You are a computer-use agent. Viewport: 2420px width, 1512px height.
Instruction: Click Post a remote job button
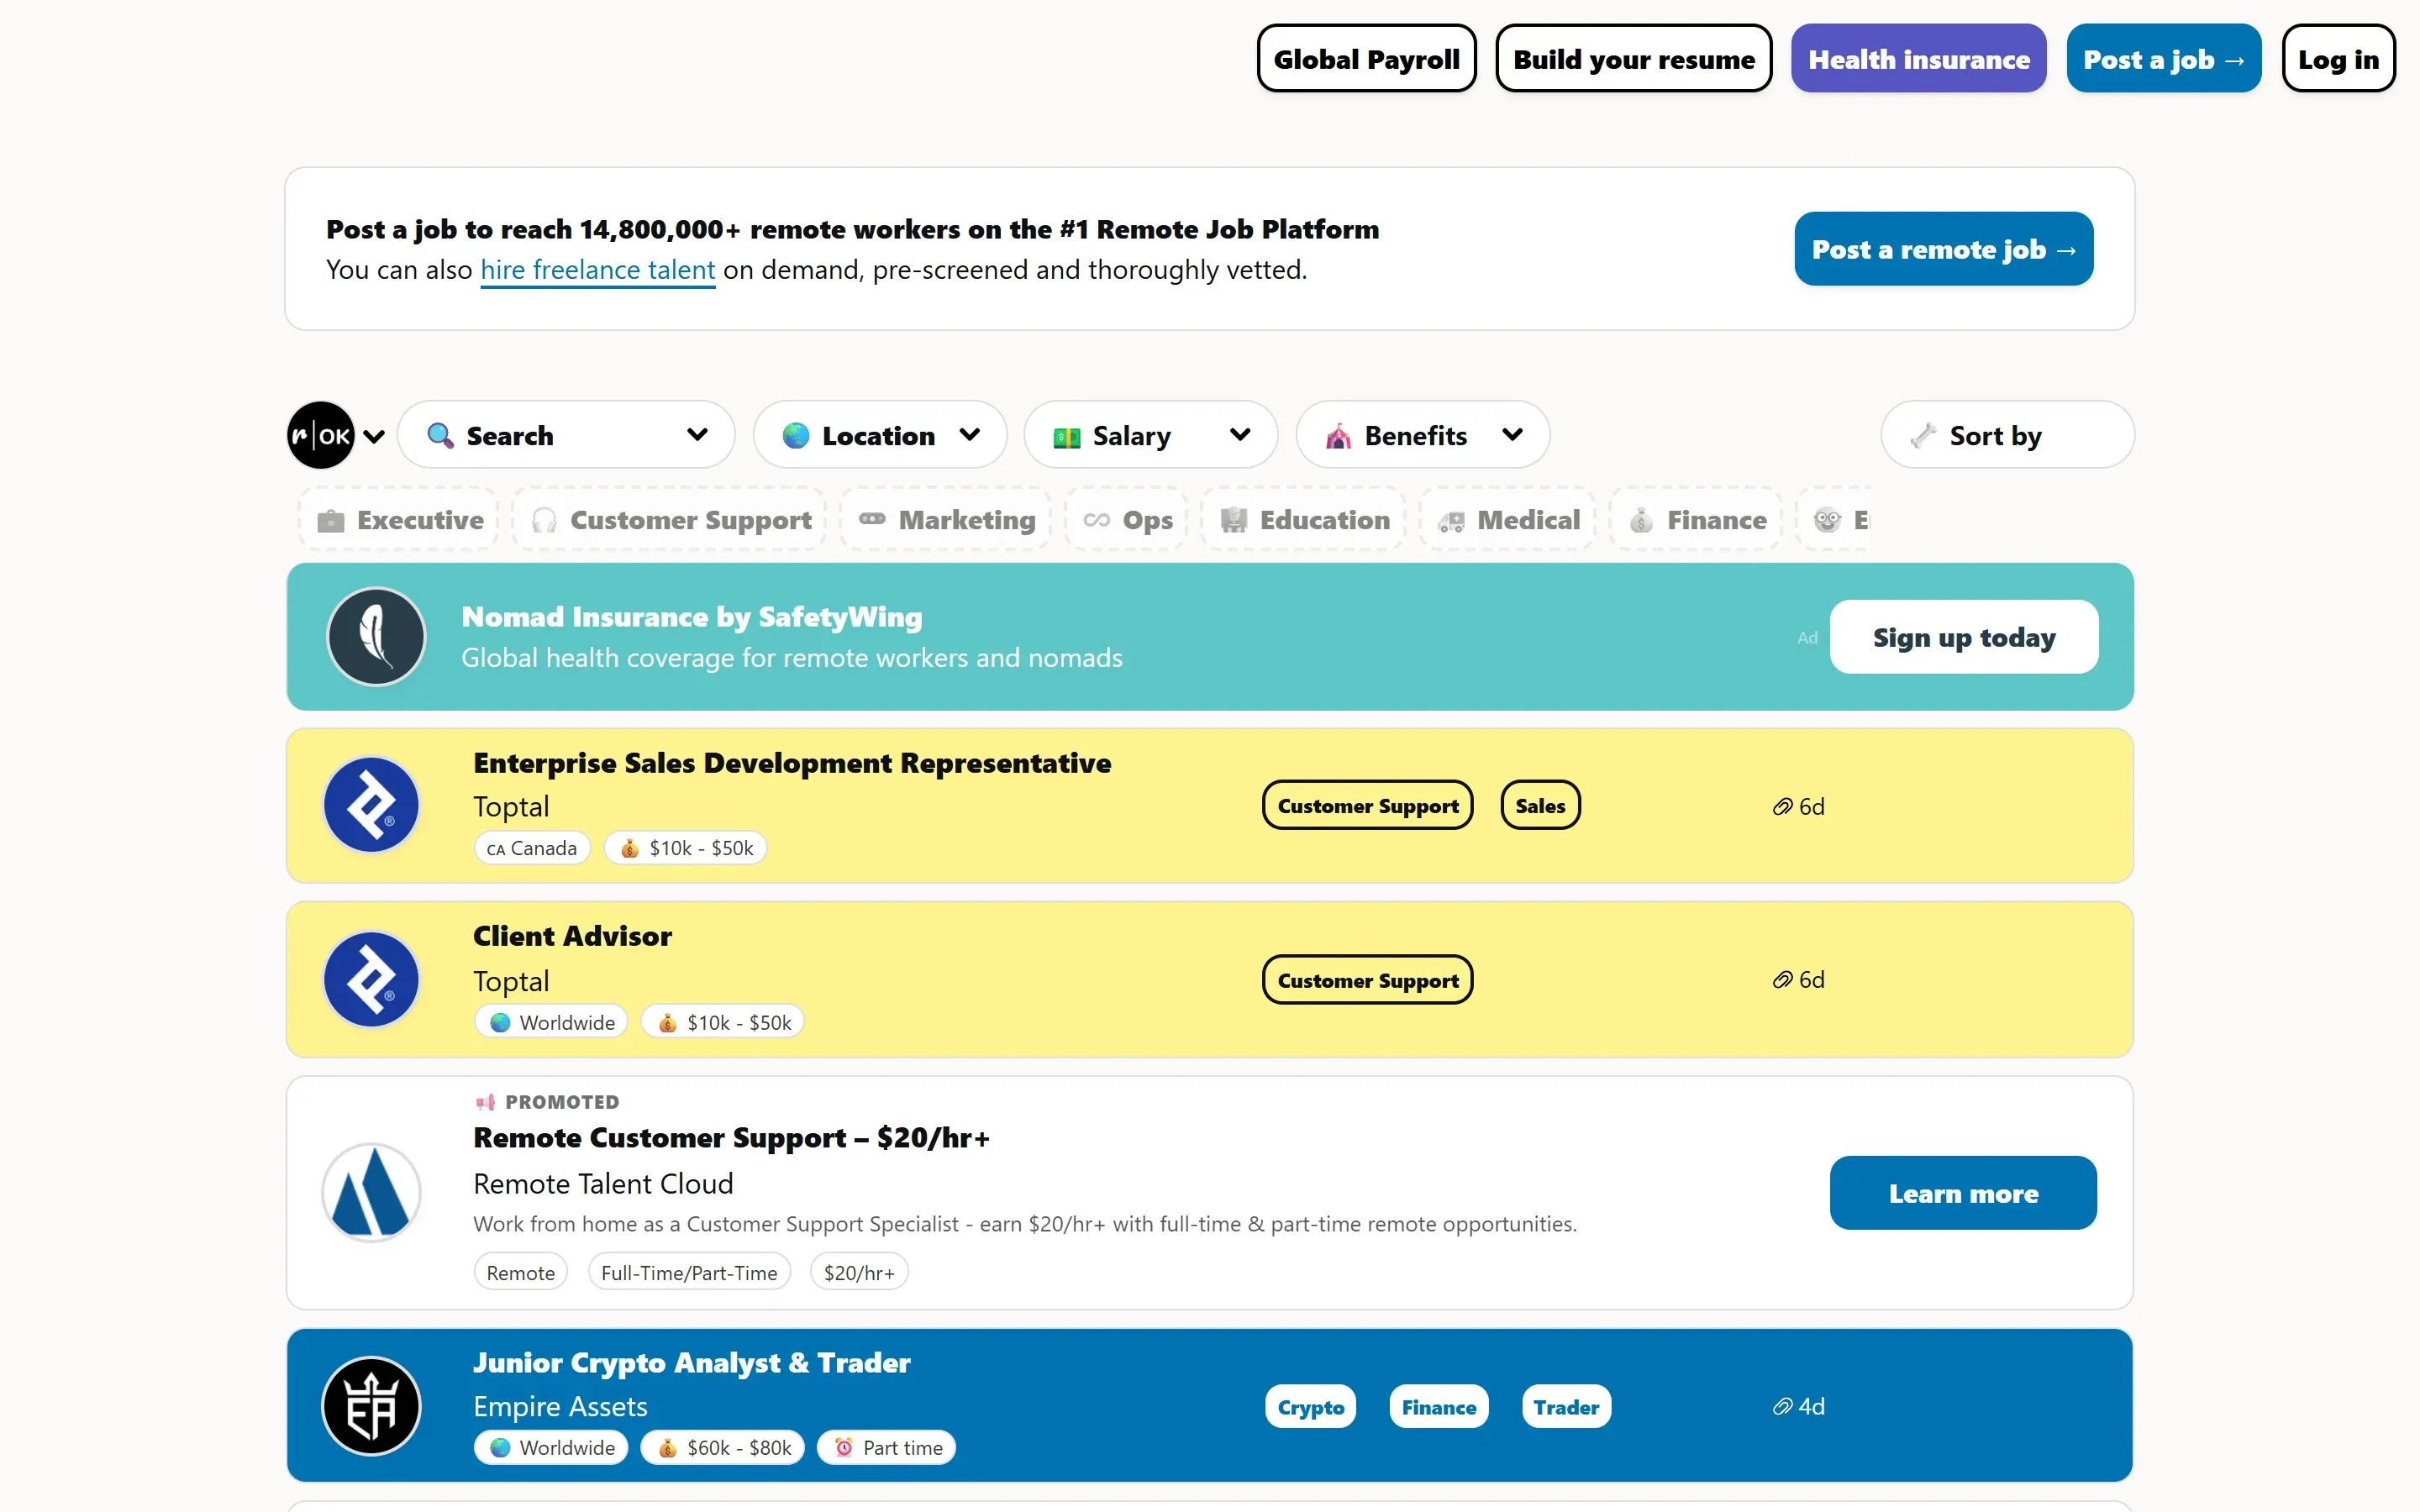[1944, 249]
